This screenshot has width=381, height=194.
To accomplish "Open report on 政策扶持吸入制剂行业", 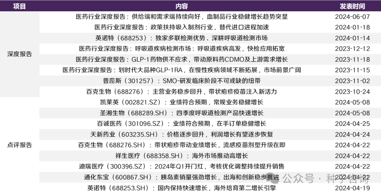I will coord(182,27).
